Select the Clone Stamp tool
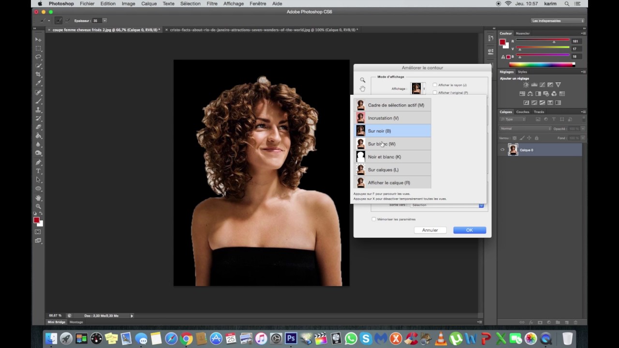This screenshot has width=619, height=348. tap(38, 110)
